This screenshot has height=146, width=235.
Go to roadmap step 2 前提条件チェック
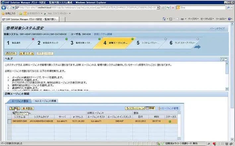48,43
